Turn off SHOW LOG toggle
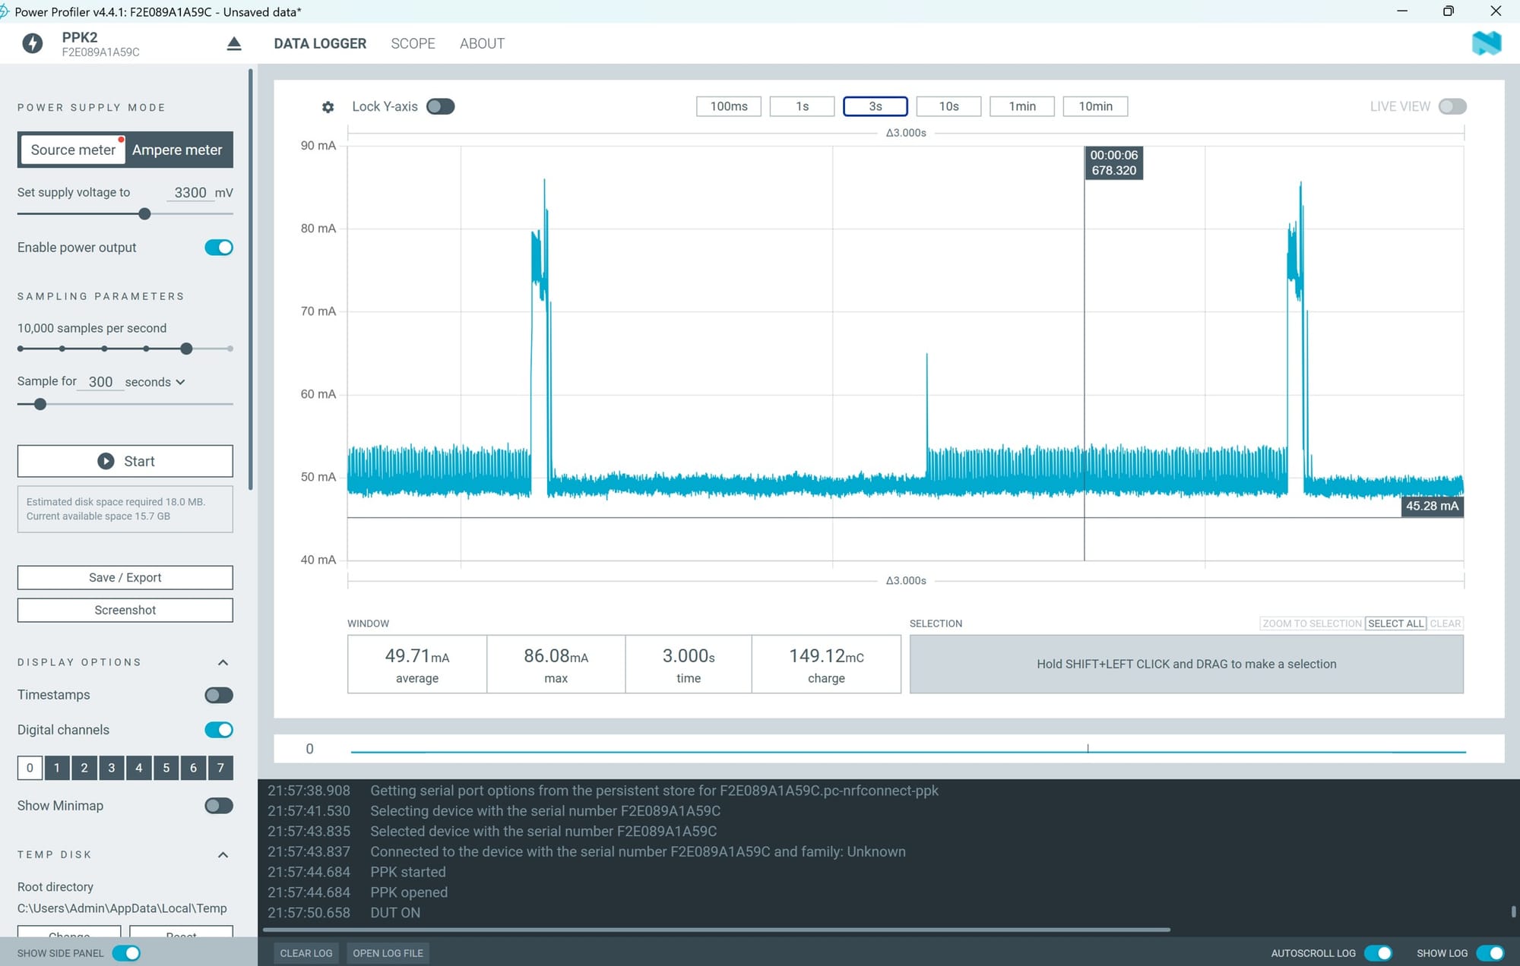This screenshot has height=966, width=1520. (1490, 953)
